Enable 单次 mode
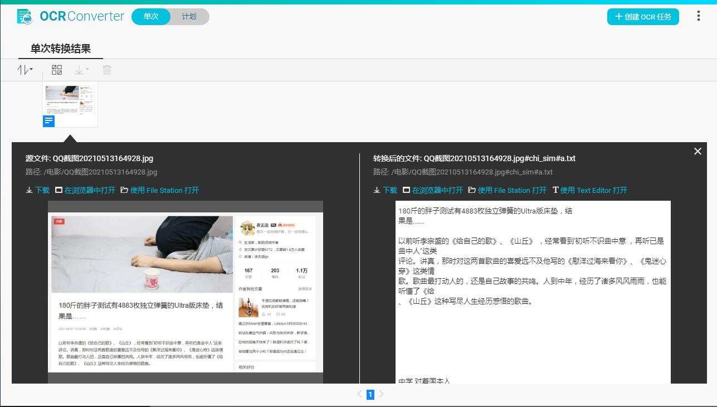 click(150, 16)
